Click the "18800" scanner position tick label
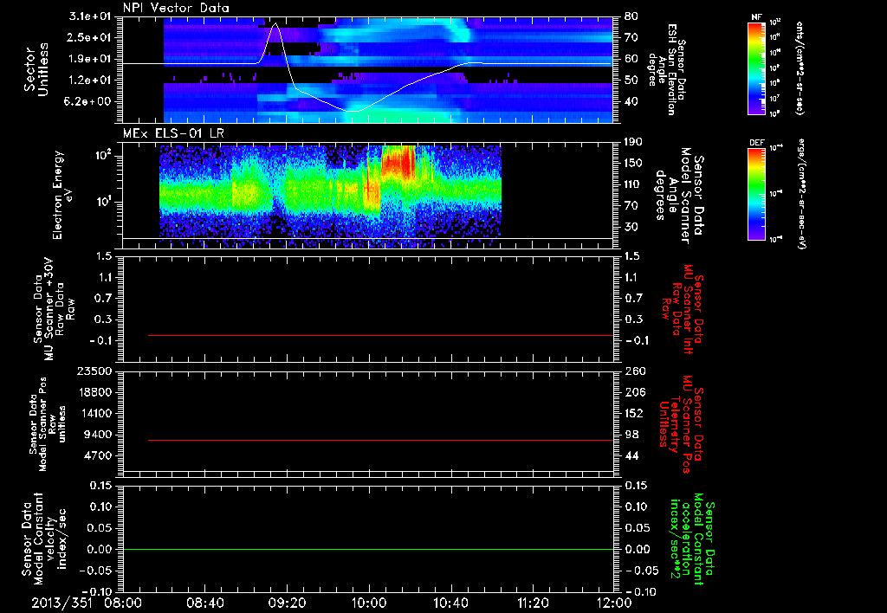The image size is (887, 613). point(94,392)
